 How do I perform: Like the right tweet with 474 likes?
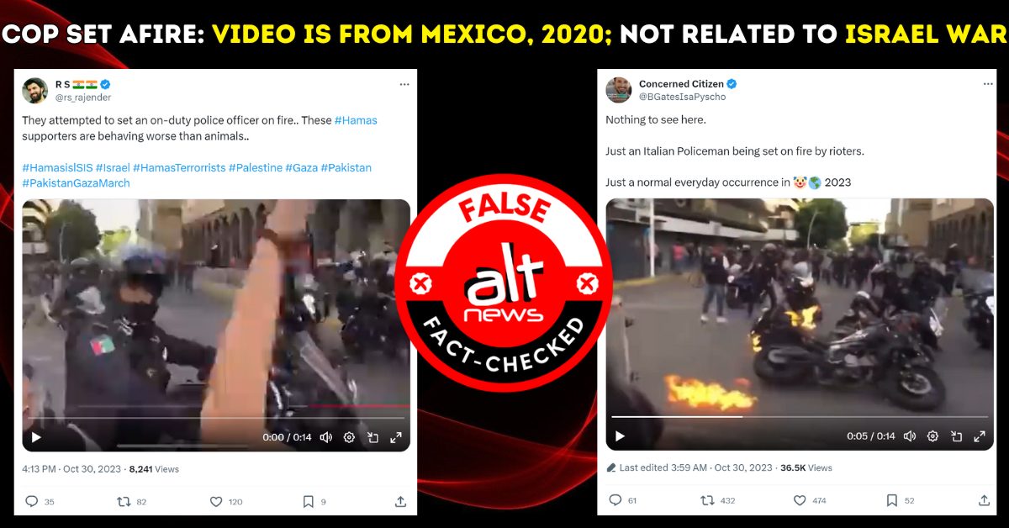pyautogui.click(x=800, y=500)
